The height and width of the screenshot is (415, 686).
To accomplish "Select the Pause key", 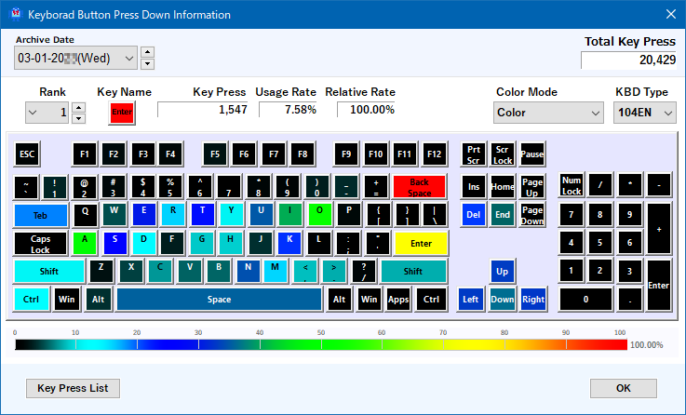I will [x=532, y=154].
